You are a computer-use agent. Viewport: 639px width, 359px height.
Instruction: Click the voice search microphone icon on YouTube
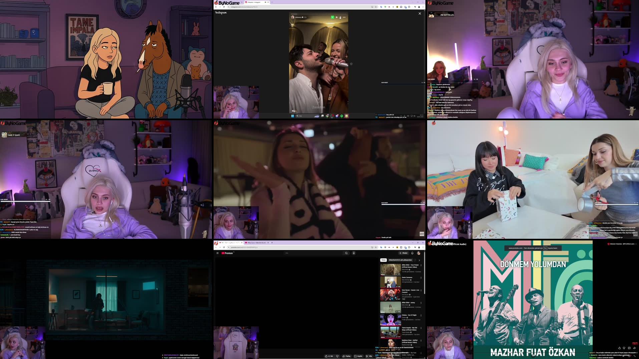point(354,253)
